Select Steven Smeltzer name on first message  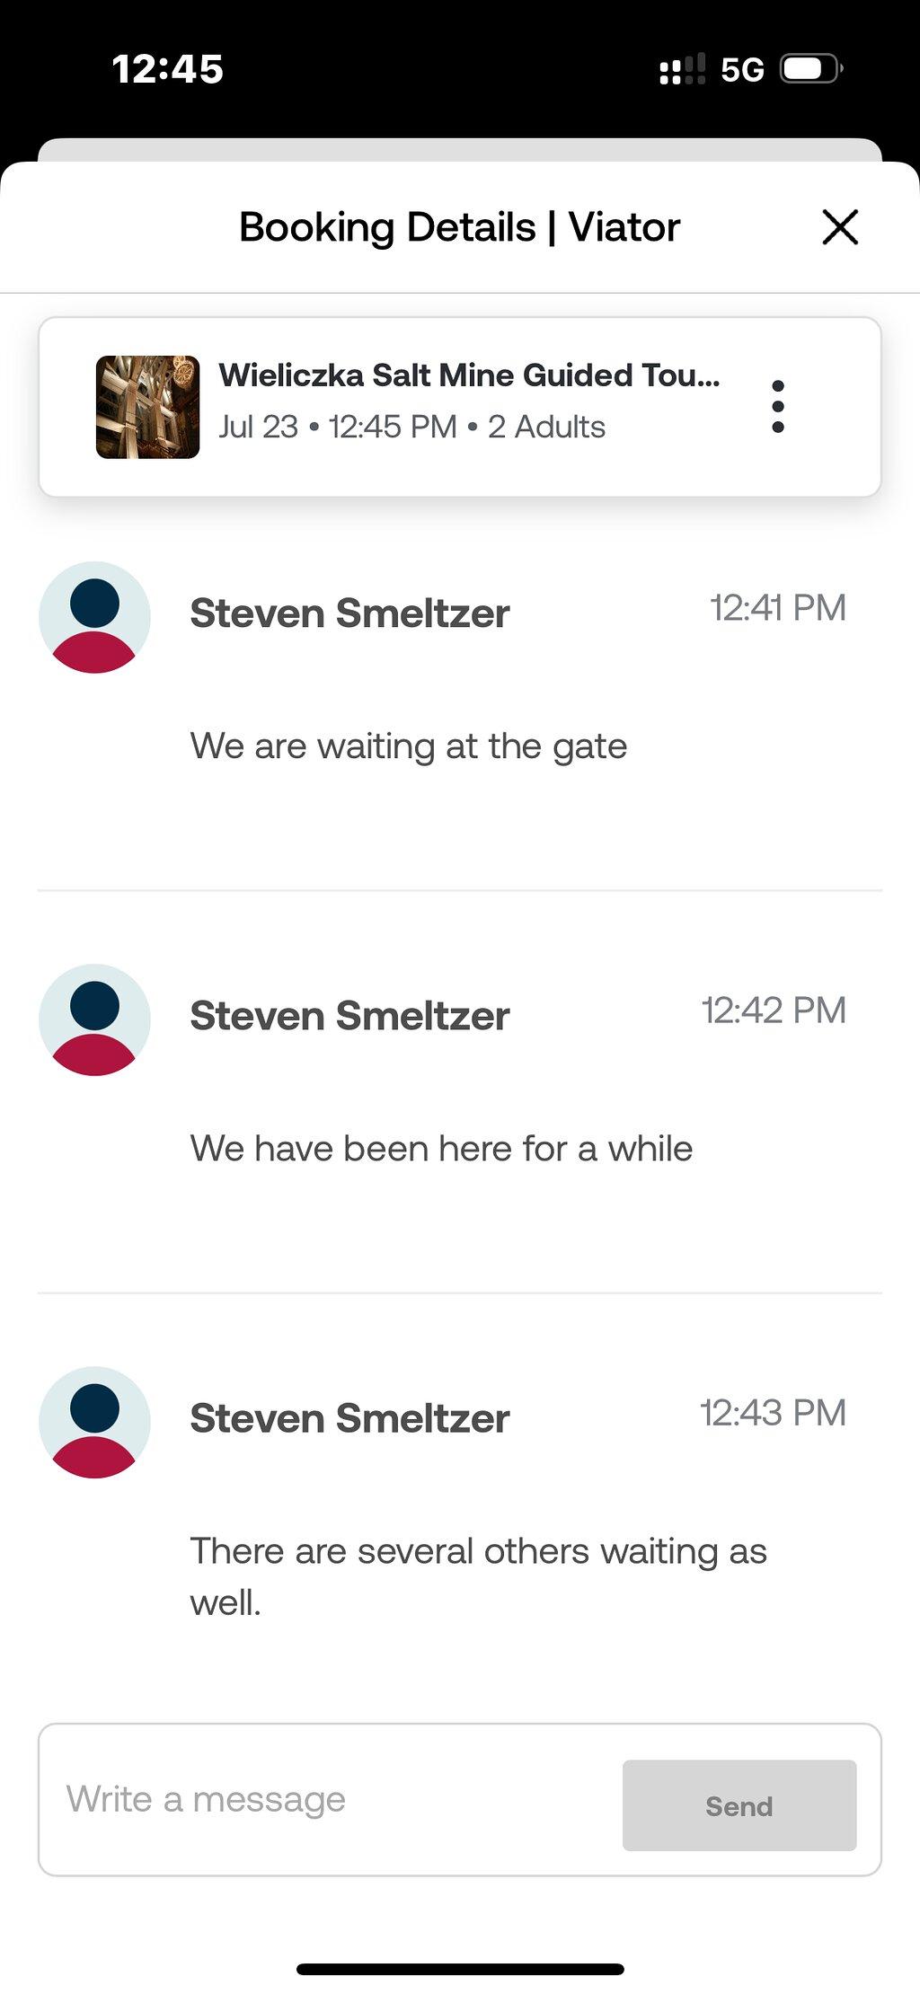click(349, 613)
